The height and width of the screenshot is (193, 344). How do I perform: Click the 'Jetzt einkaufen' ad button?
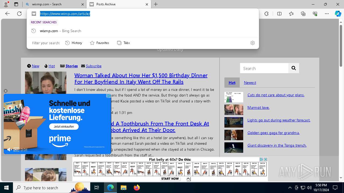point(64,127)
